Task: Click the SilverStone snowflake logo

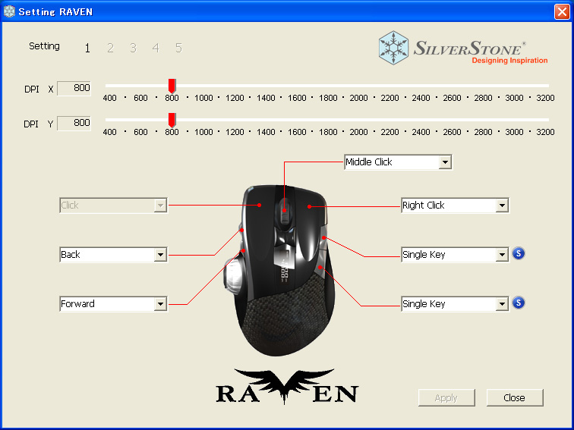Action: click(x=393, y=48)
